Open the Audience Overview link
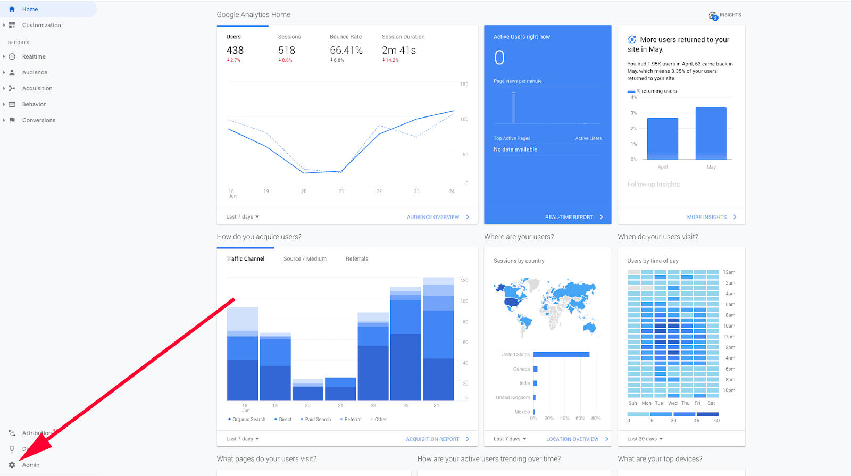The width and height of the screenshot is (851, 476). pos(433,217)
